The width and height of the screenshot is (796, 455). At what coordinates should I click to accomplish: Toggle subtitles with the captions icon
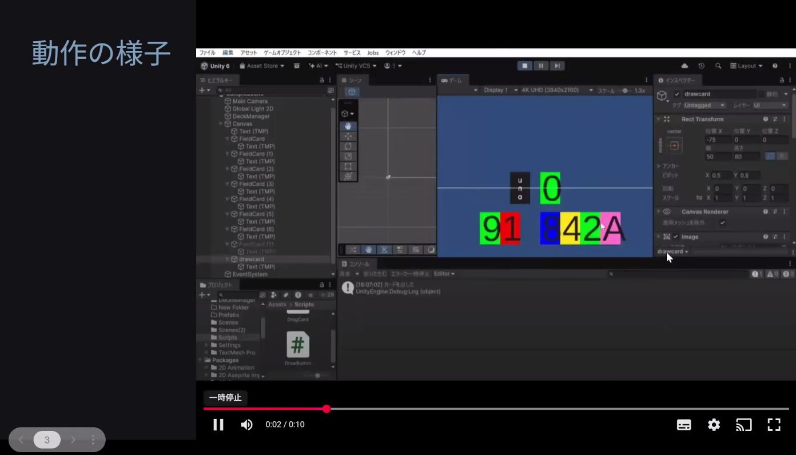[684, 425]
